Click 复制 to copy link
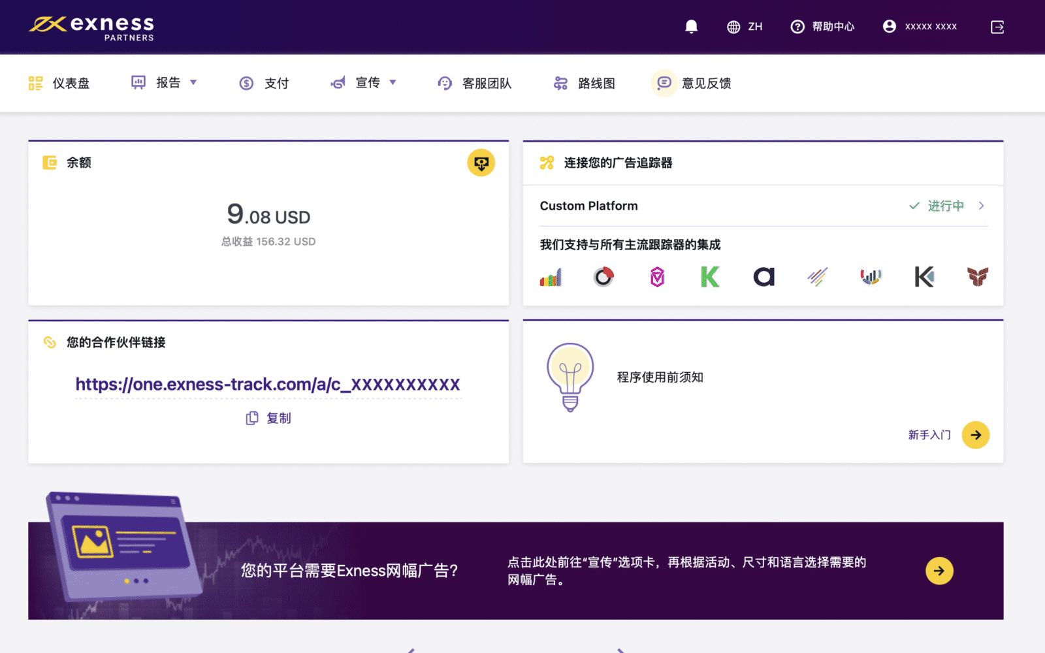This screenshot has width=1045, height=653. pyautogui.click(x=278, y=418)
